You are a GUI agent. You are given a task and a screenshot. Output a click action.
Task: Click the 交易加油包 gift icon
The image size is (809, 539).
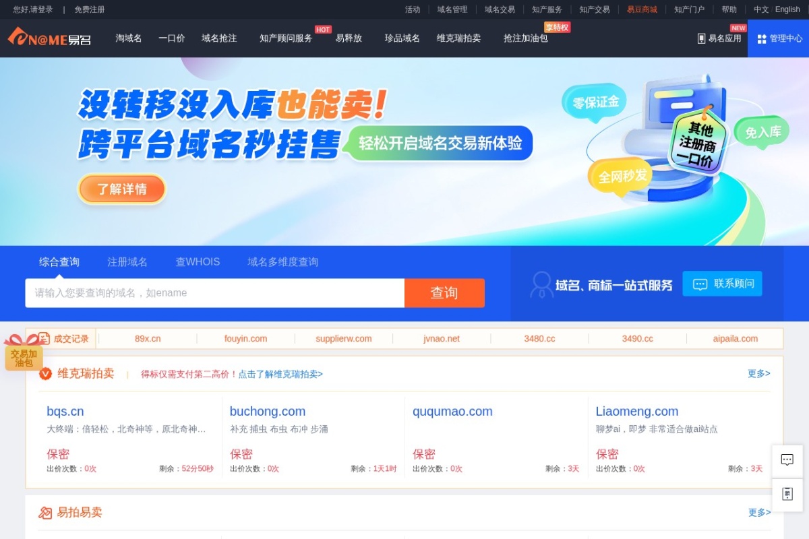pyautogui.click(x=24, y=353)
